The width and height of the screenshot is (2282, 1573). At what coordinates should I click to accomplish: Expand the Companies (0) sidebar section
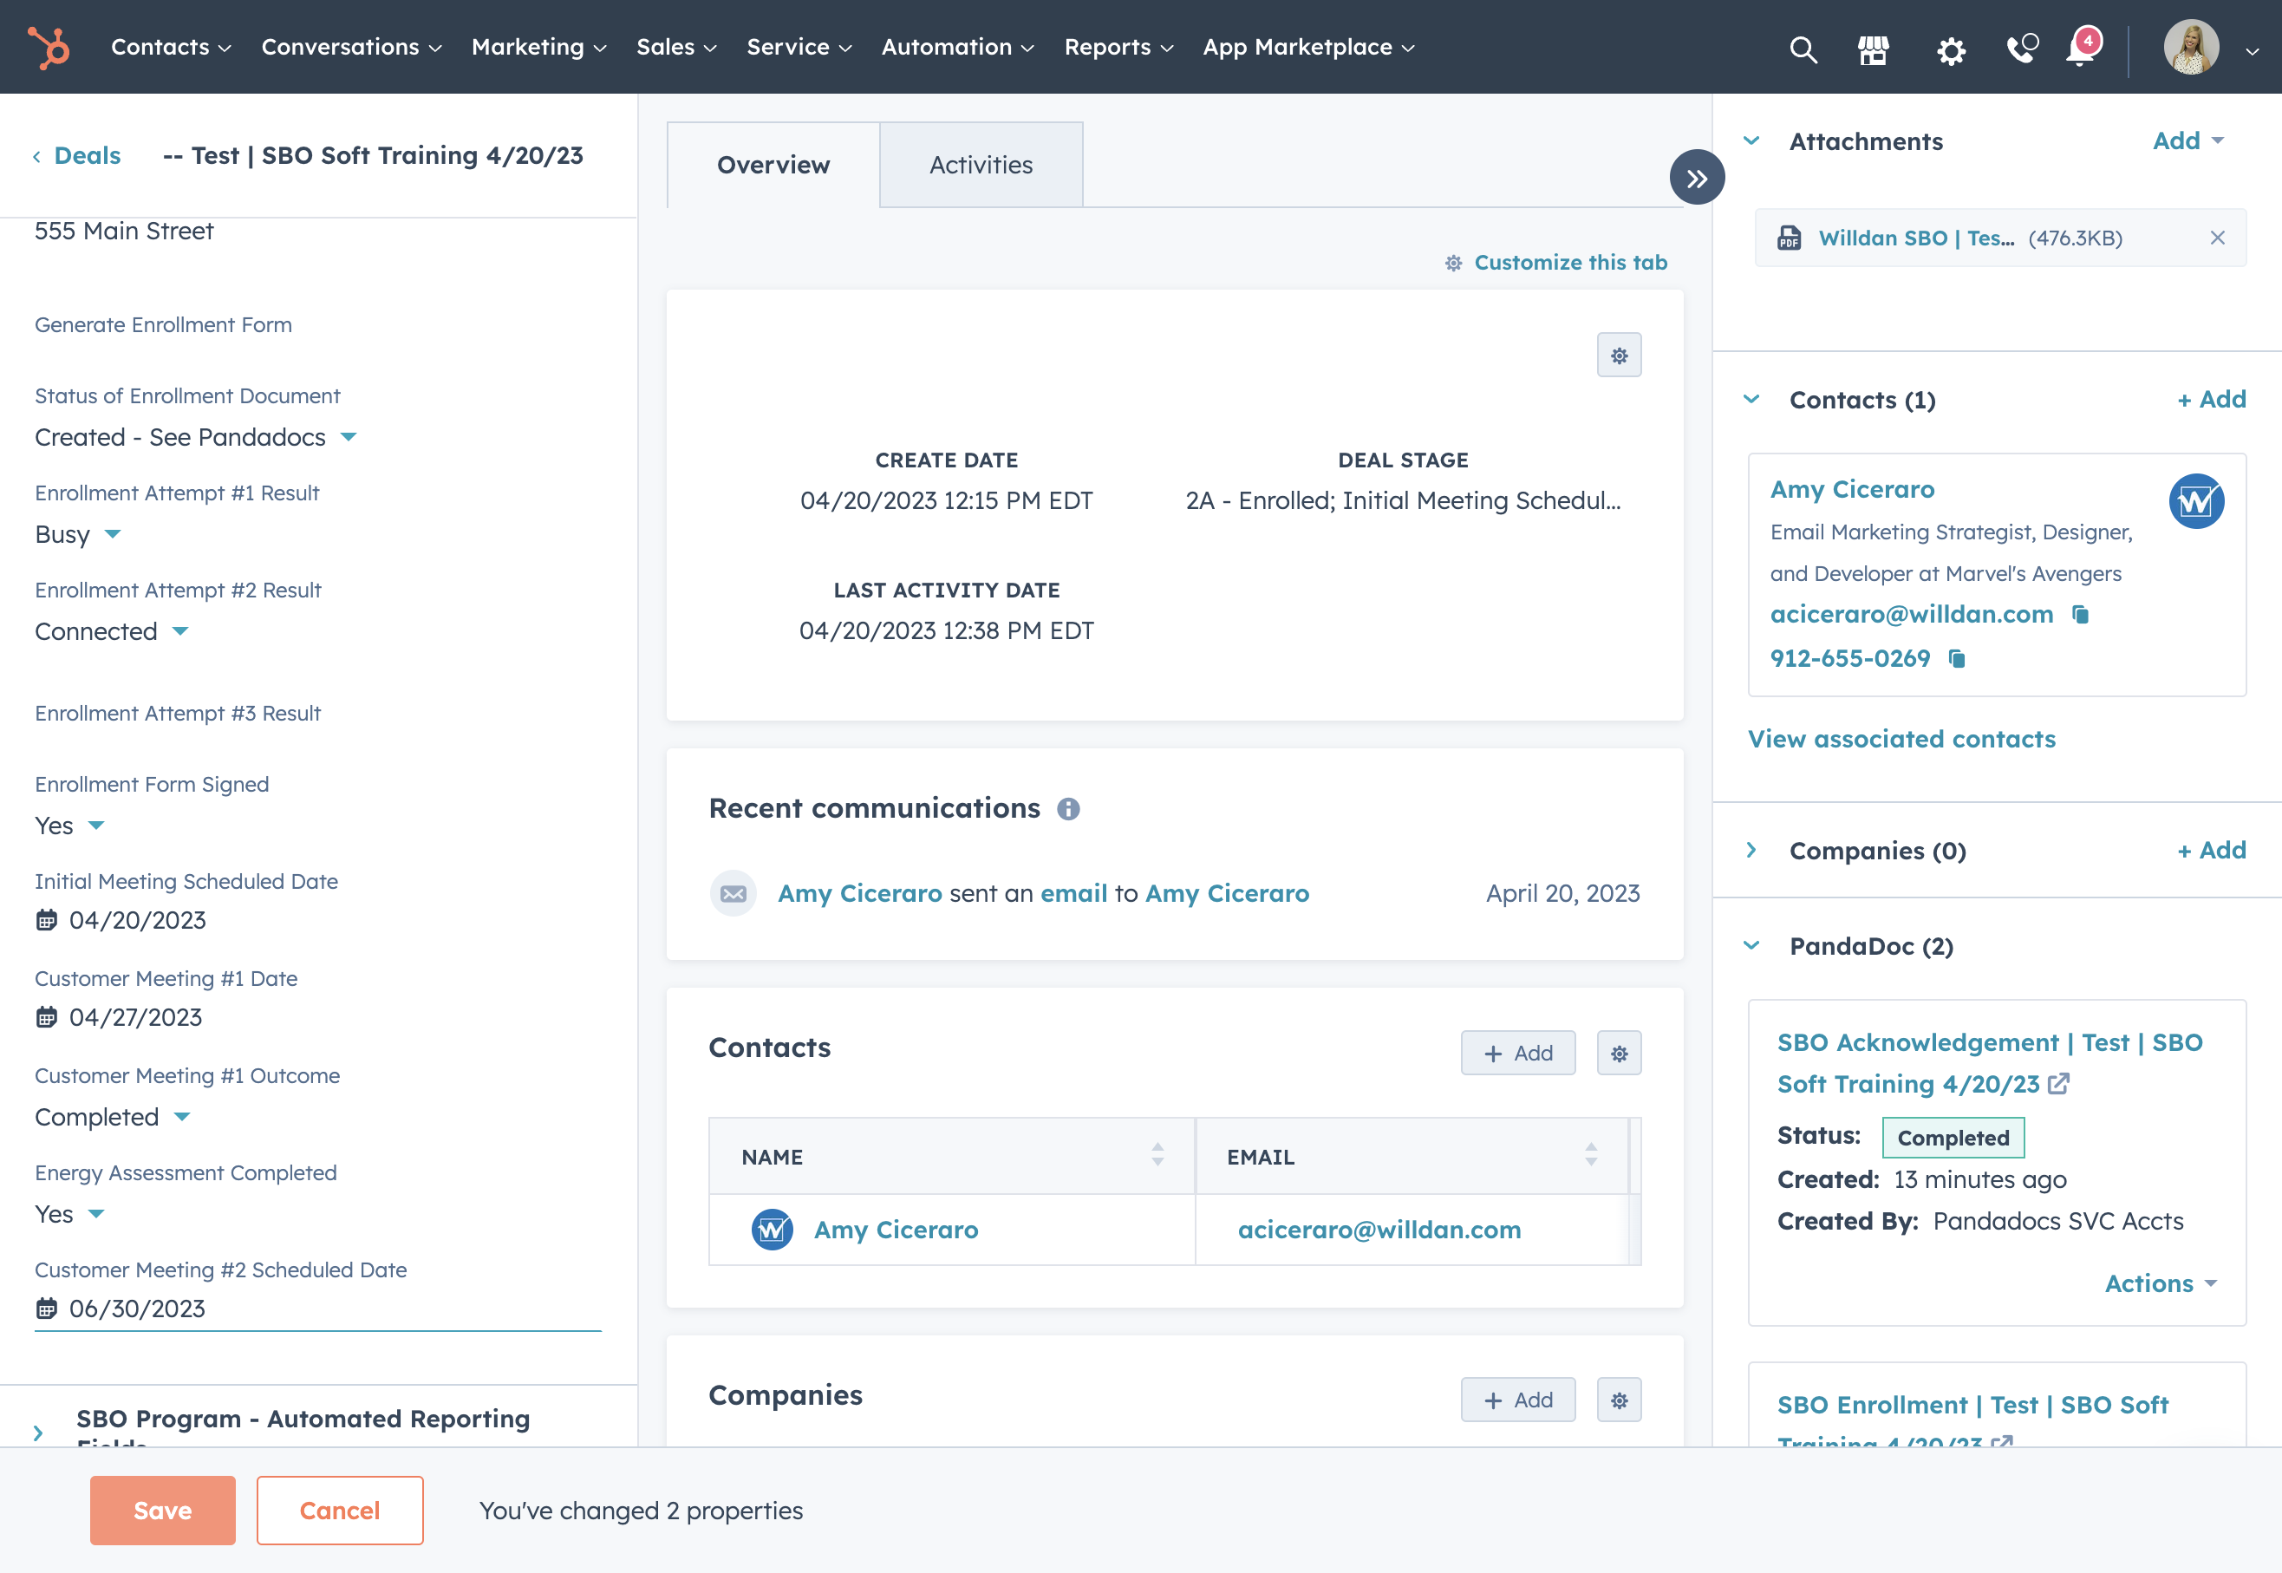coord(1751,851)
